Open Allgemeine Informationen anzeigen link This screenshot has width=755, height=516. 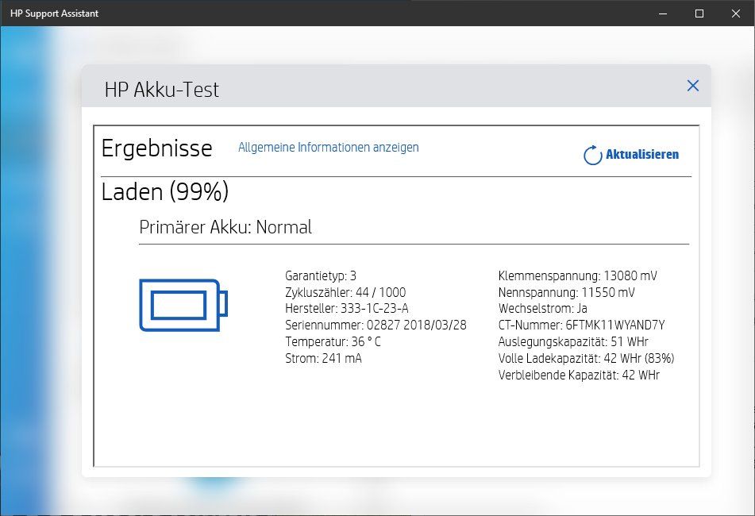329,148
